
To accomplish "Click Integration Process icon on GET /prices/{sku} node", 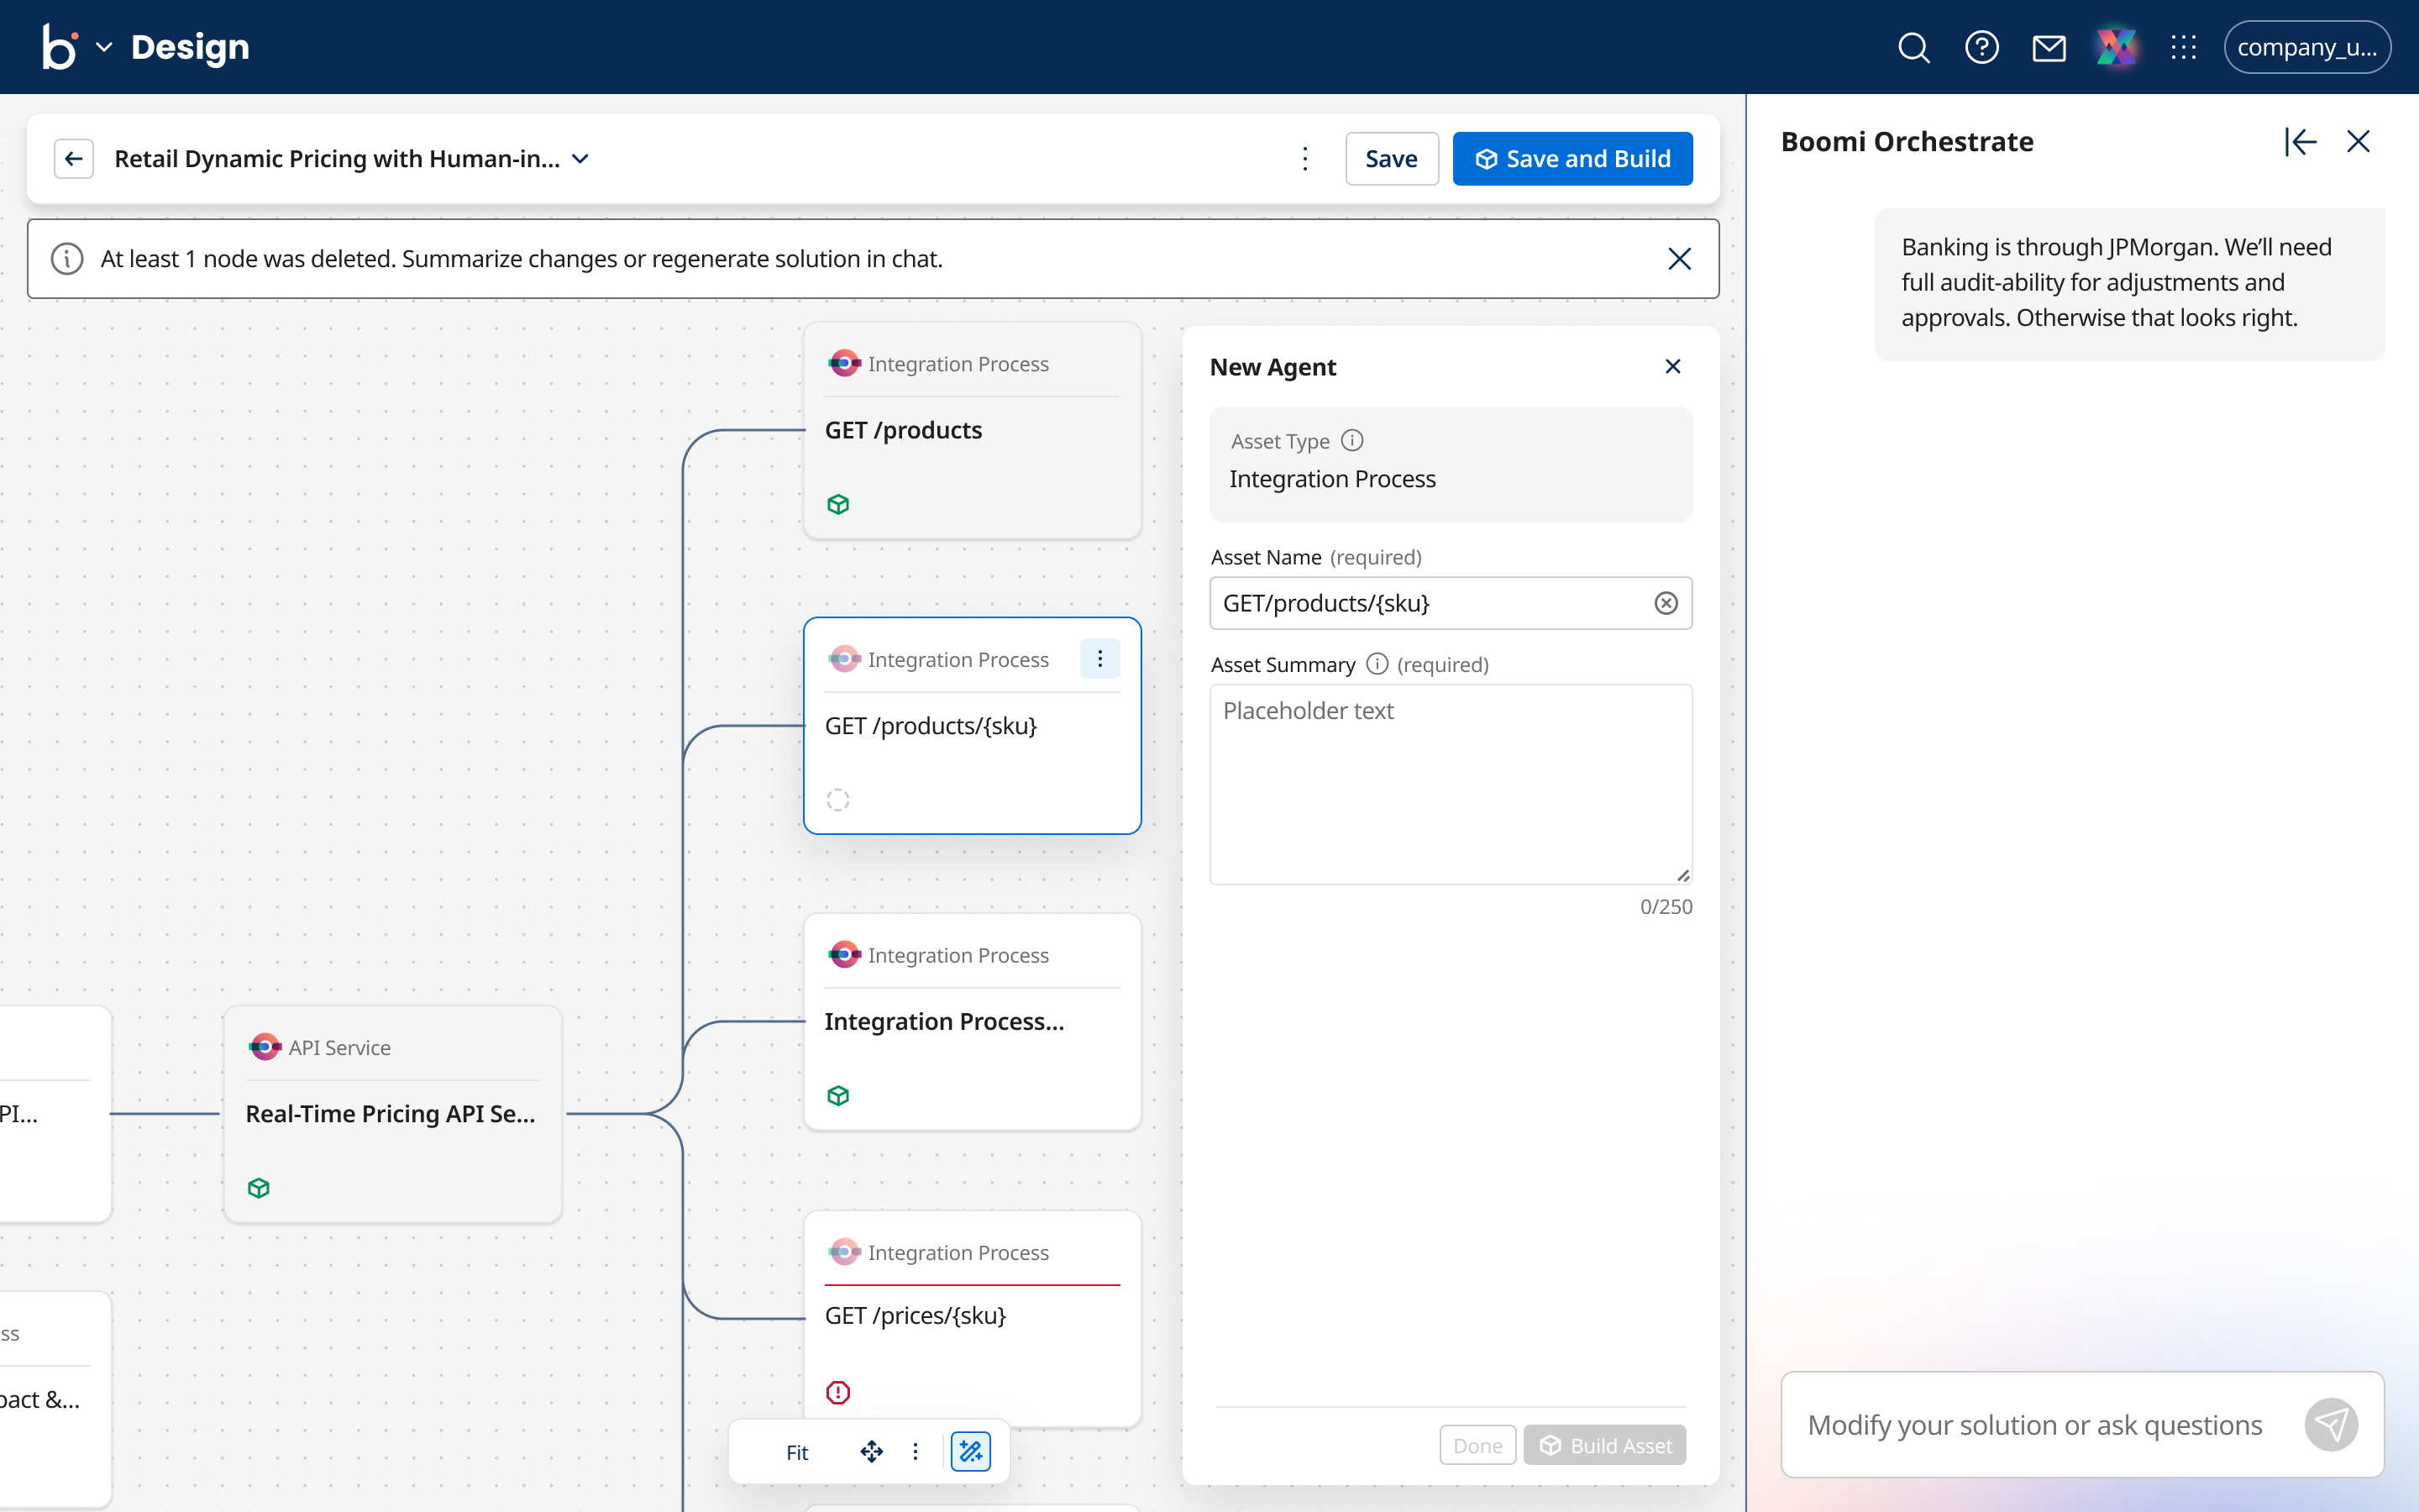I will 845,1252.
